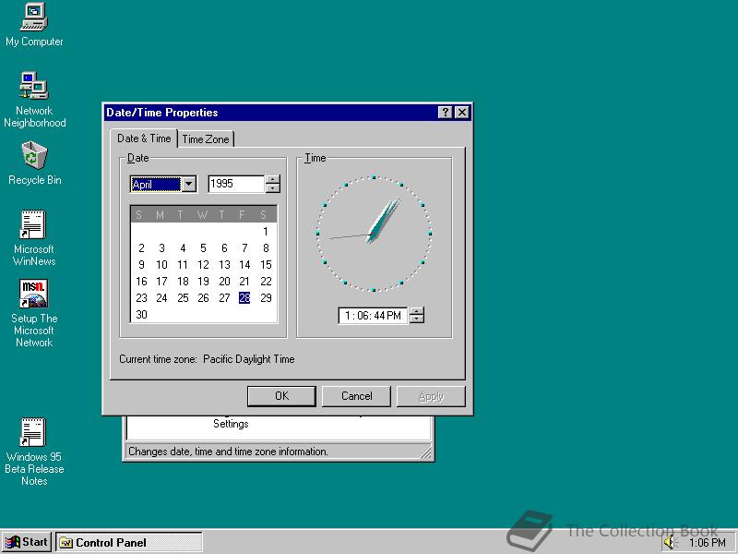Viewport: 738px width, 554px height.
Task: Switch to the Time Zone tab
Action: click(x=206, y=139)
